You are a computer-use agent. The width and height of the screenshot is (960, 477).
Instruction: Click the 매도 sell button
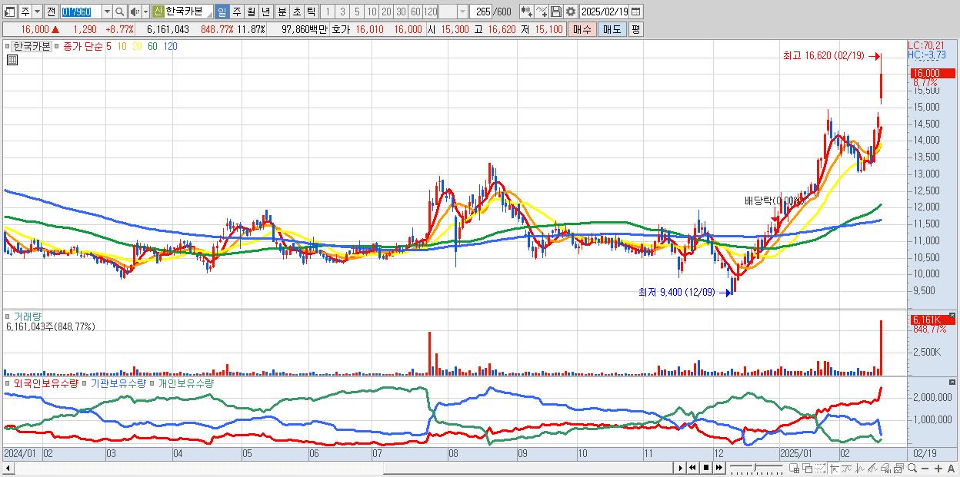[612, 29]
